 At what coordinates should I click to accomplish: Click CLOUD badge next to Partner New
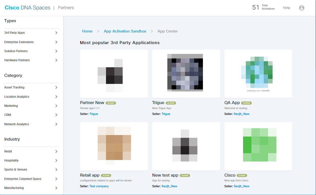[111, 103]
